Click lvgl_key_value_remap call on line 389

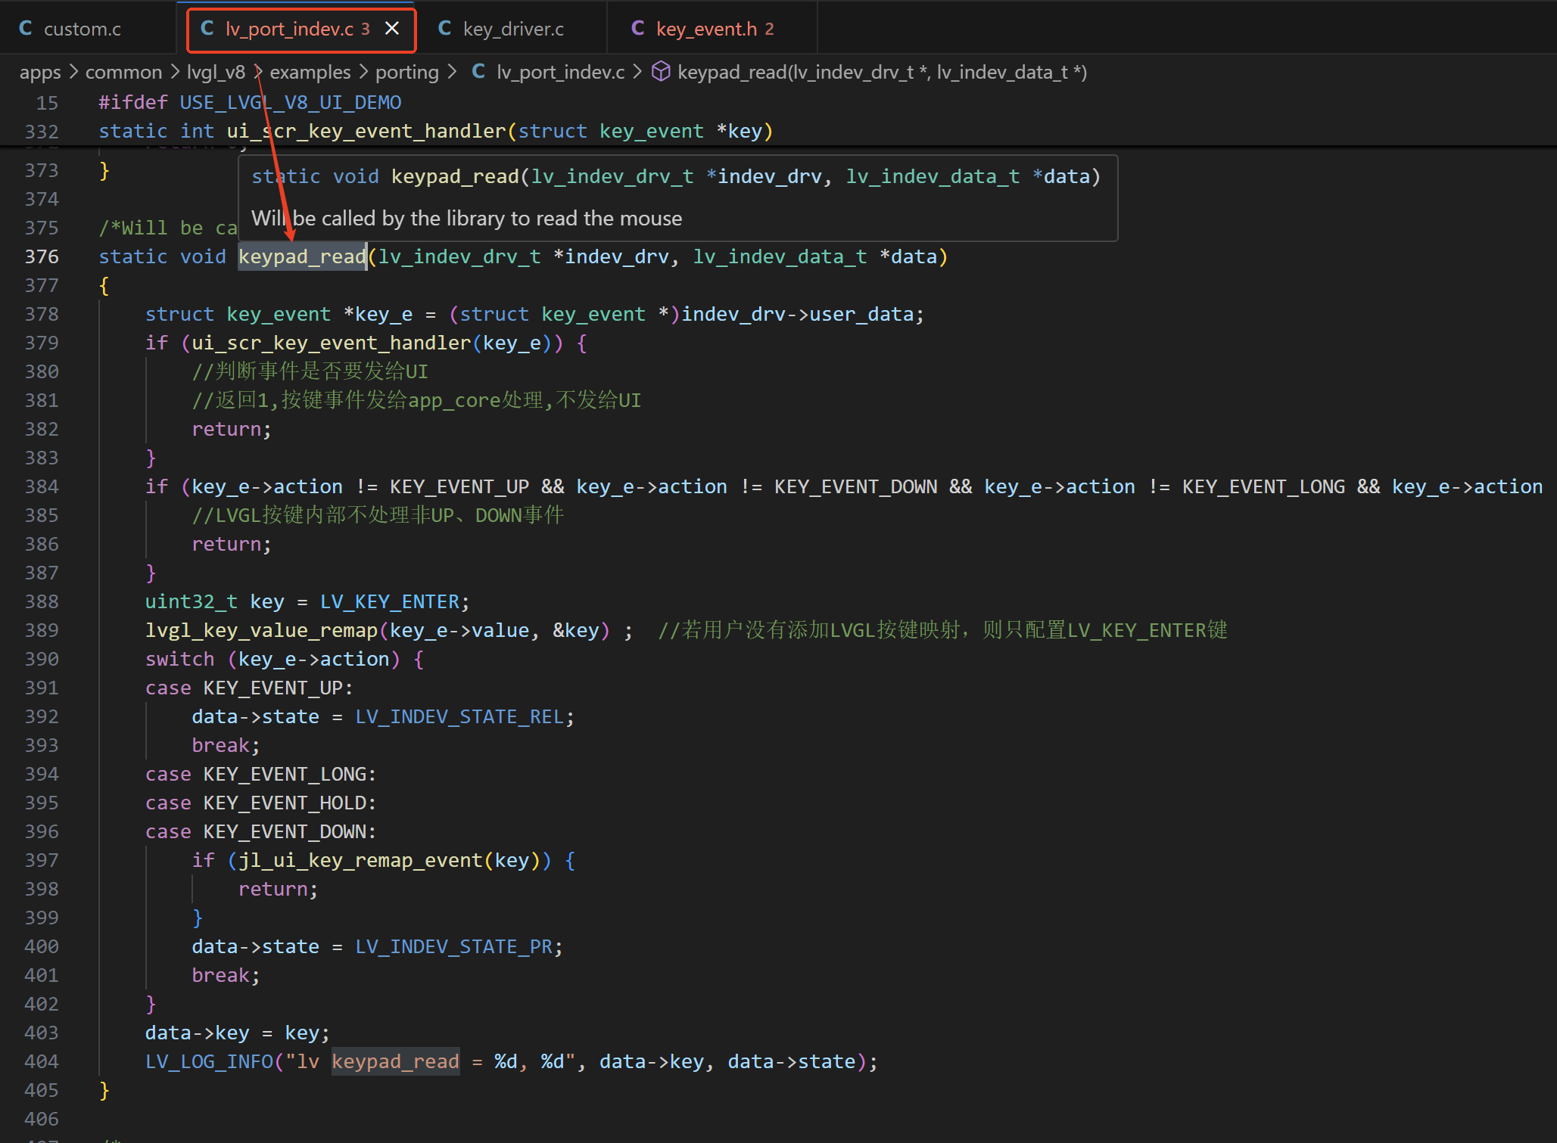pos(261,631)
